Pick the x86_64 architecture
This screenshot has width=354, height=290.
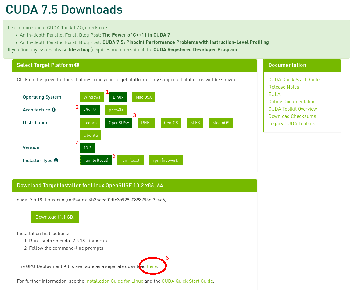click(x=90, y=110)
